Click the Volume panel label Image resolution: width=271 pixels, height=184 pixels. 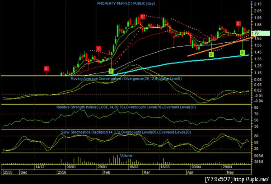tap(126, 155)
